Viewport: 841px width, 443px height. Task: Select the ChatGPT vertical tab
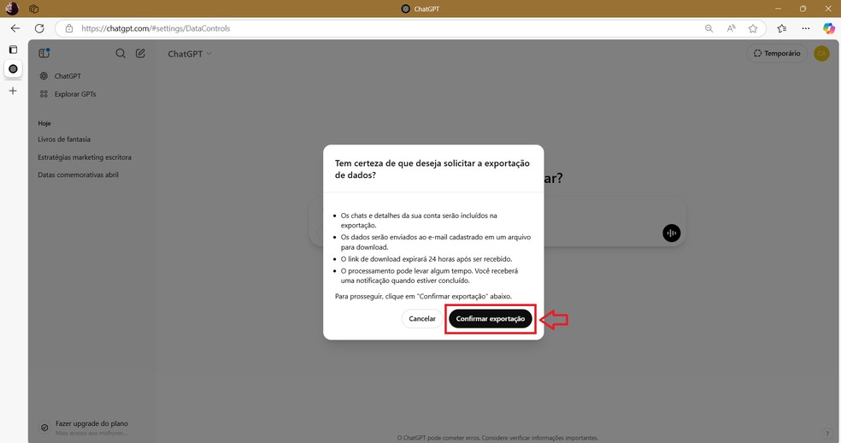click(13, 68)
